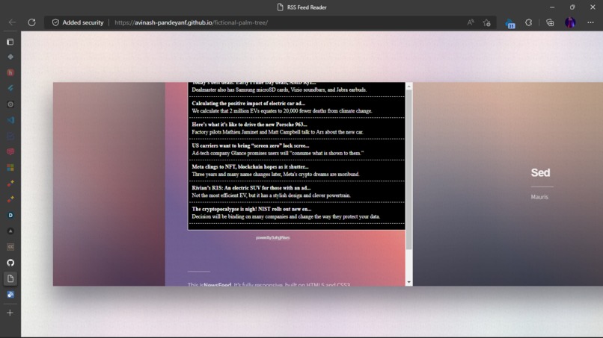603x338 pixels.
Task: Click the 'RSS Feed Reader' window title
Action: 307,7
